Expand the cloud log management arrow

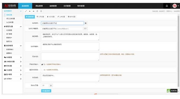tap(21, 70)
